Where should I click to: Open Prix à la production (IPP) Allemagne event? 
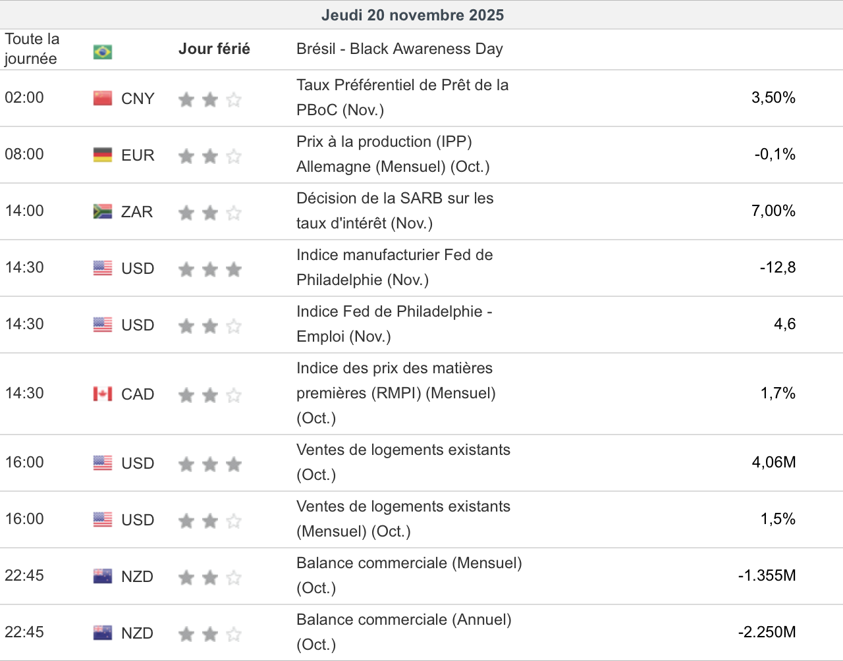point(393,154)
